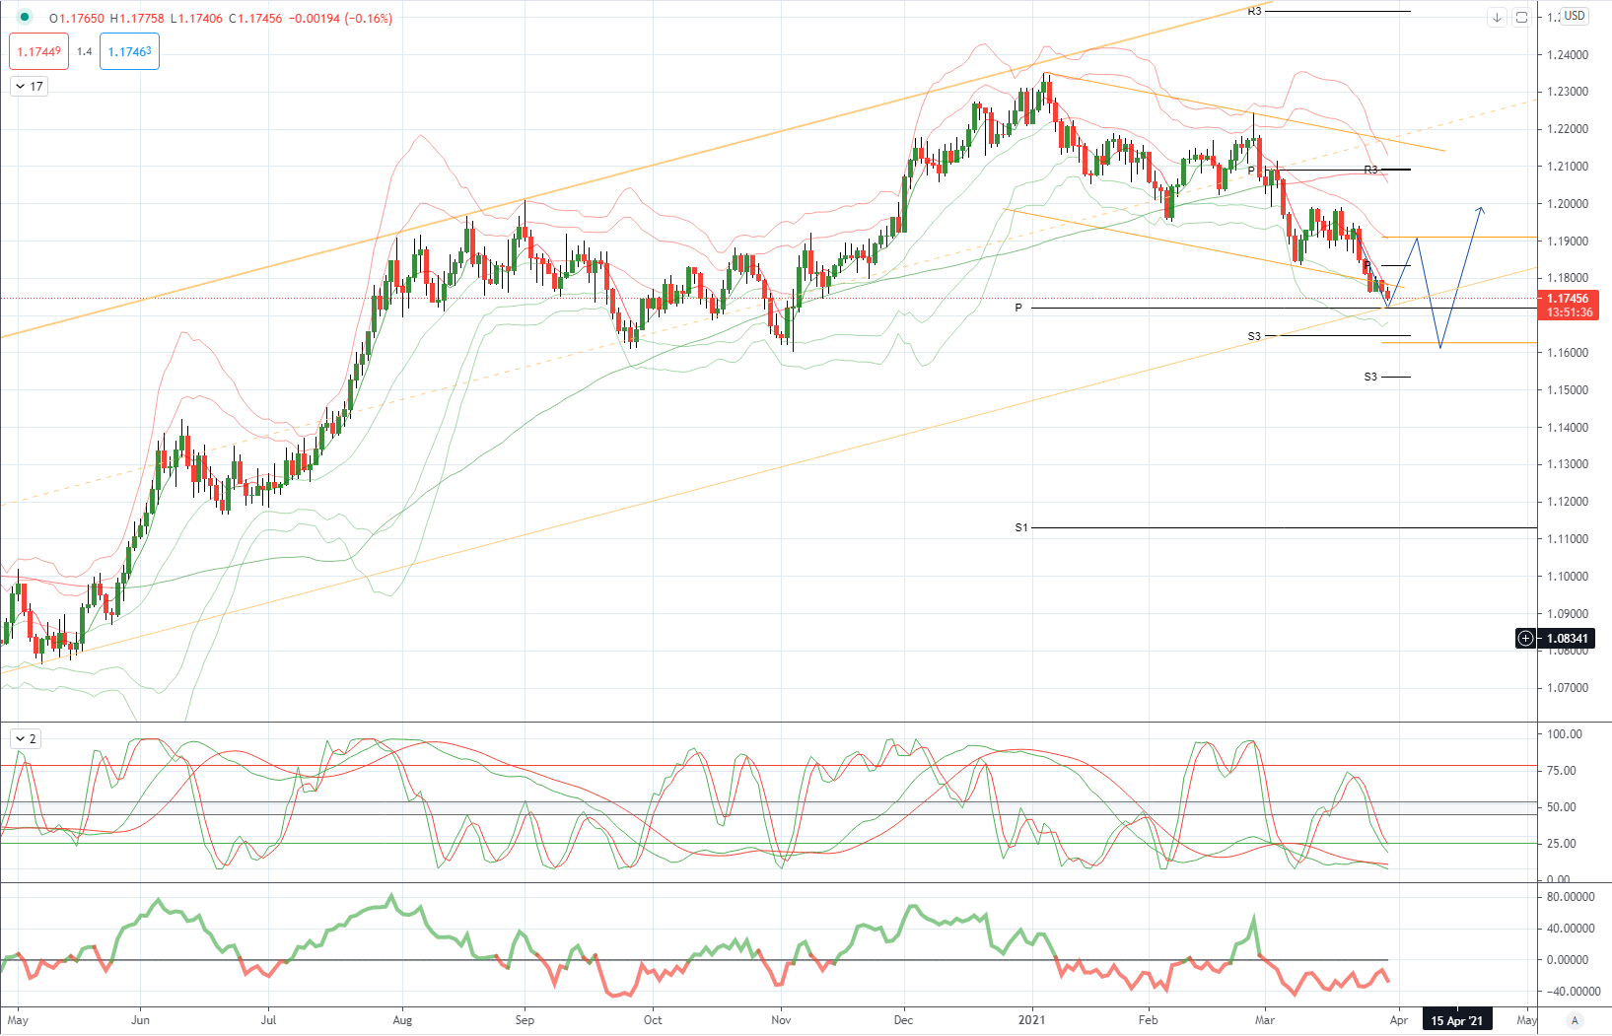This screenshot has width=1612, height=1036.
Task: Click the blue forecast arrow tip near 1.20000
Action: [1480, 208]
